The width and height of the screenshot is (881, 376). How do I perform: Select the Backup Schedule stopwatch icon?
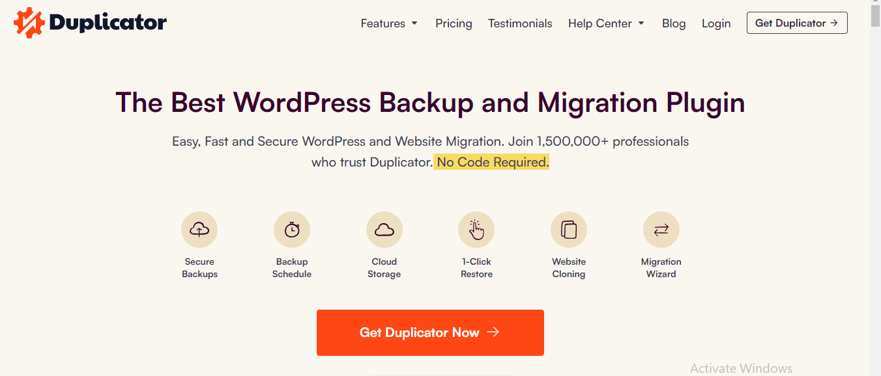click(292, 230)
